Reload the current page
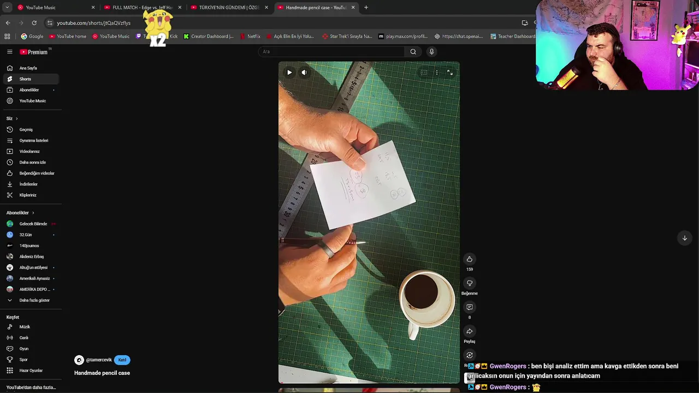 [34, 23]
